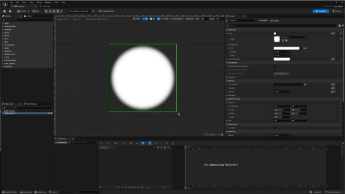345x194 pixels.
Task: Open the Content Drawer
Action: (x=10, y=192)
